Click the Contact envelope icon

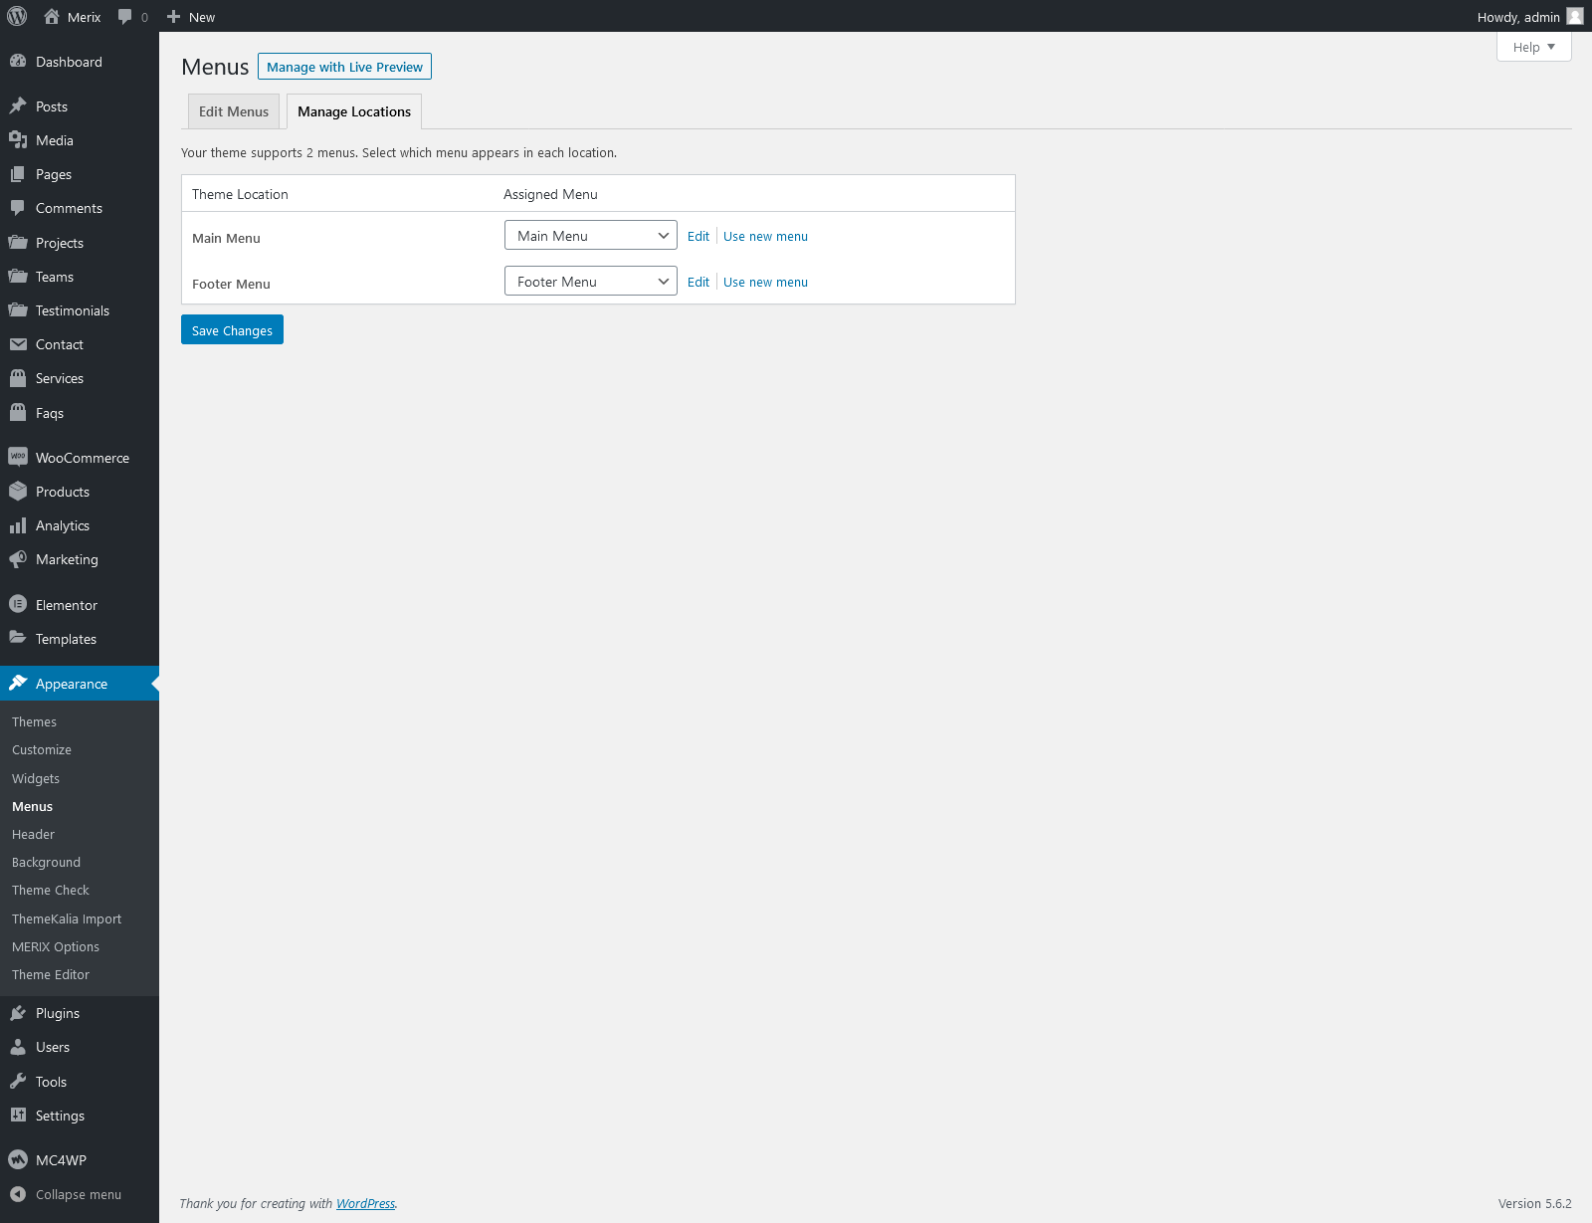(18, 343)
